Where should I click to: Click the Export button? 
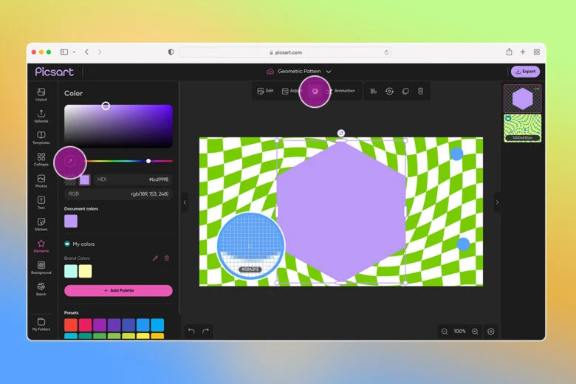[525, 72]
